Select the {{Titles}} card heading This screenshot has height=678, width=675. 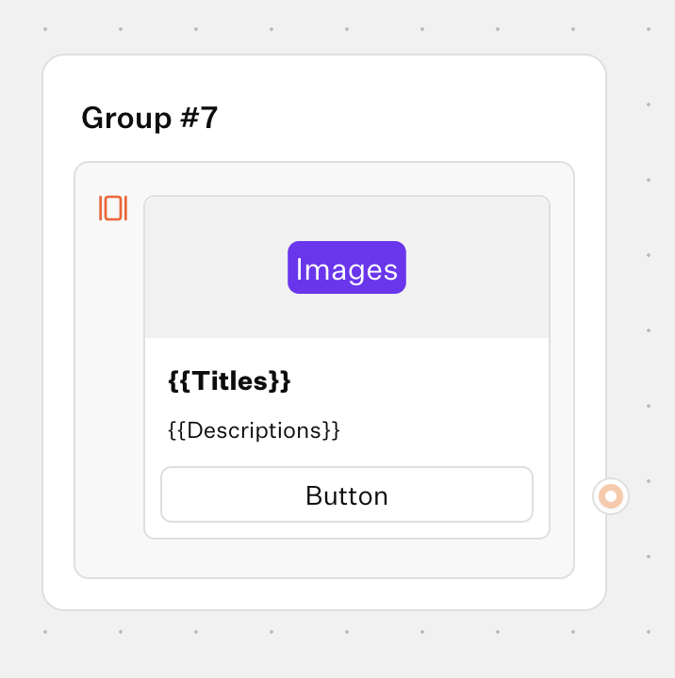(x=229, y=381)
